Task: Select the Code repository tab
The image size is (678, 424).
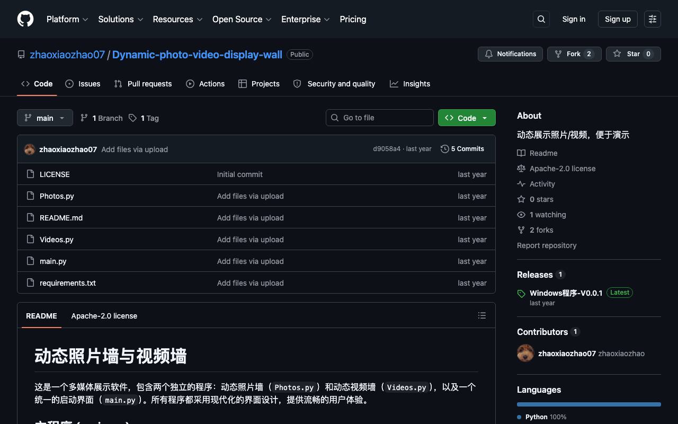Action: (37, 84)
